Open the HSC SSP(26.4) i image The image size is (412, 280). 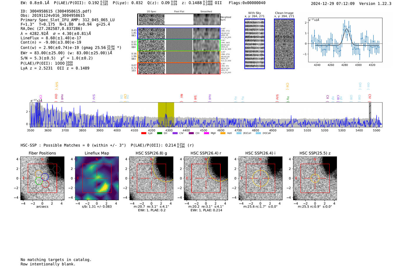pyautogui.click(x=260, y=178)
